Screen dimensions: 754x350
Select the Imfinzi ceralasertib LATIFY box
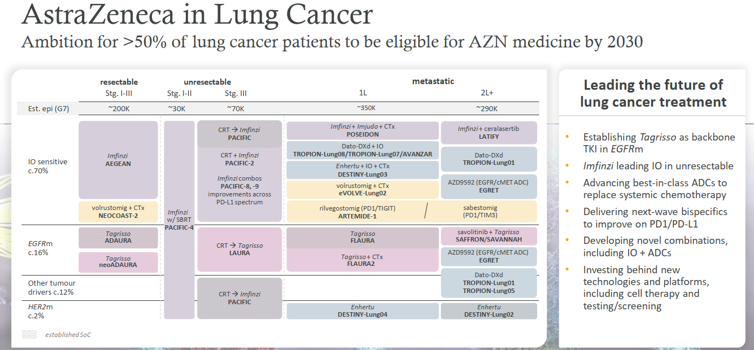coord(489,133)
